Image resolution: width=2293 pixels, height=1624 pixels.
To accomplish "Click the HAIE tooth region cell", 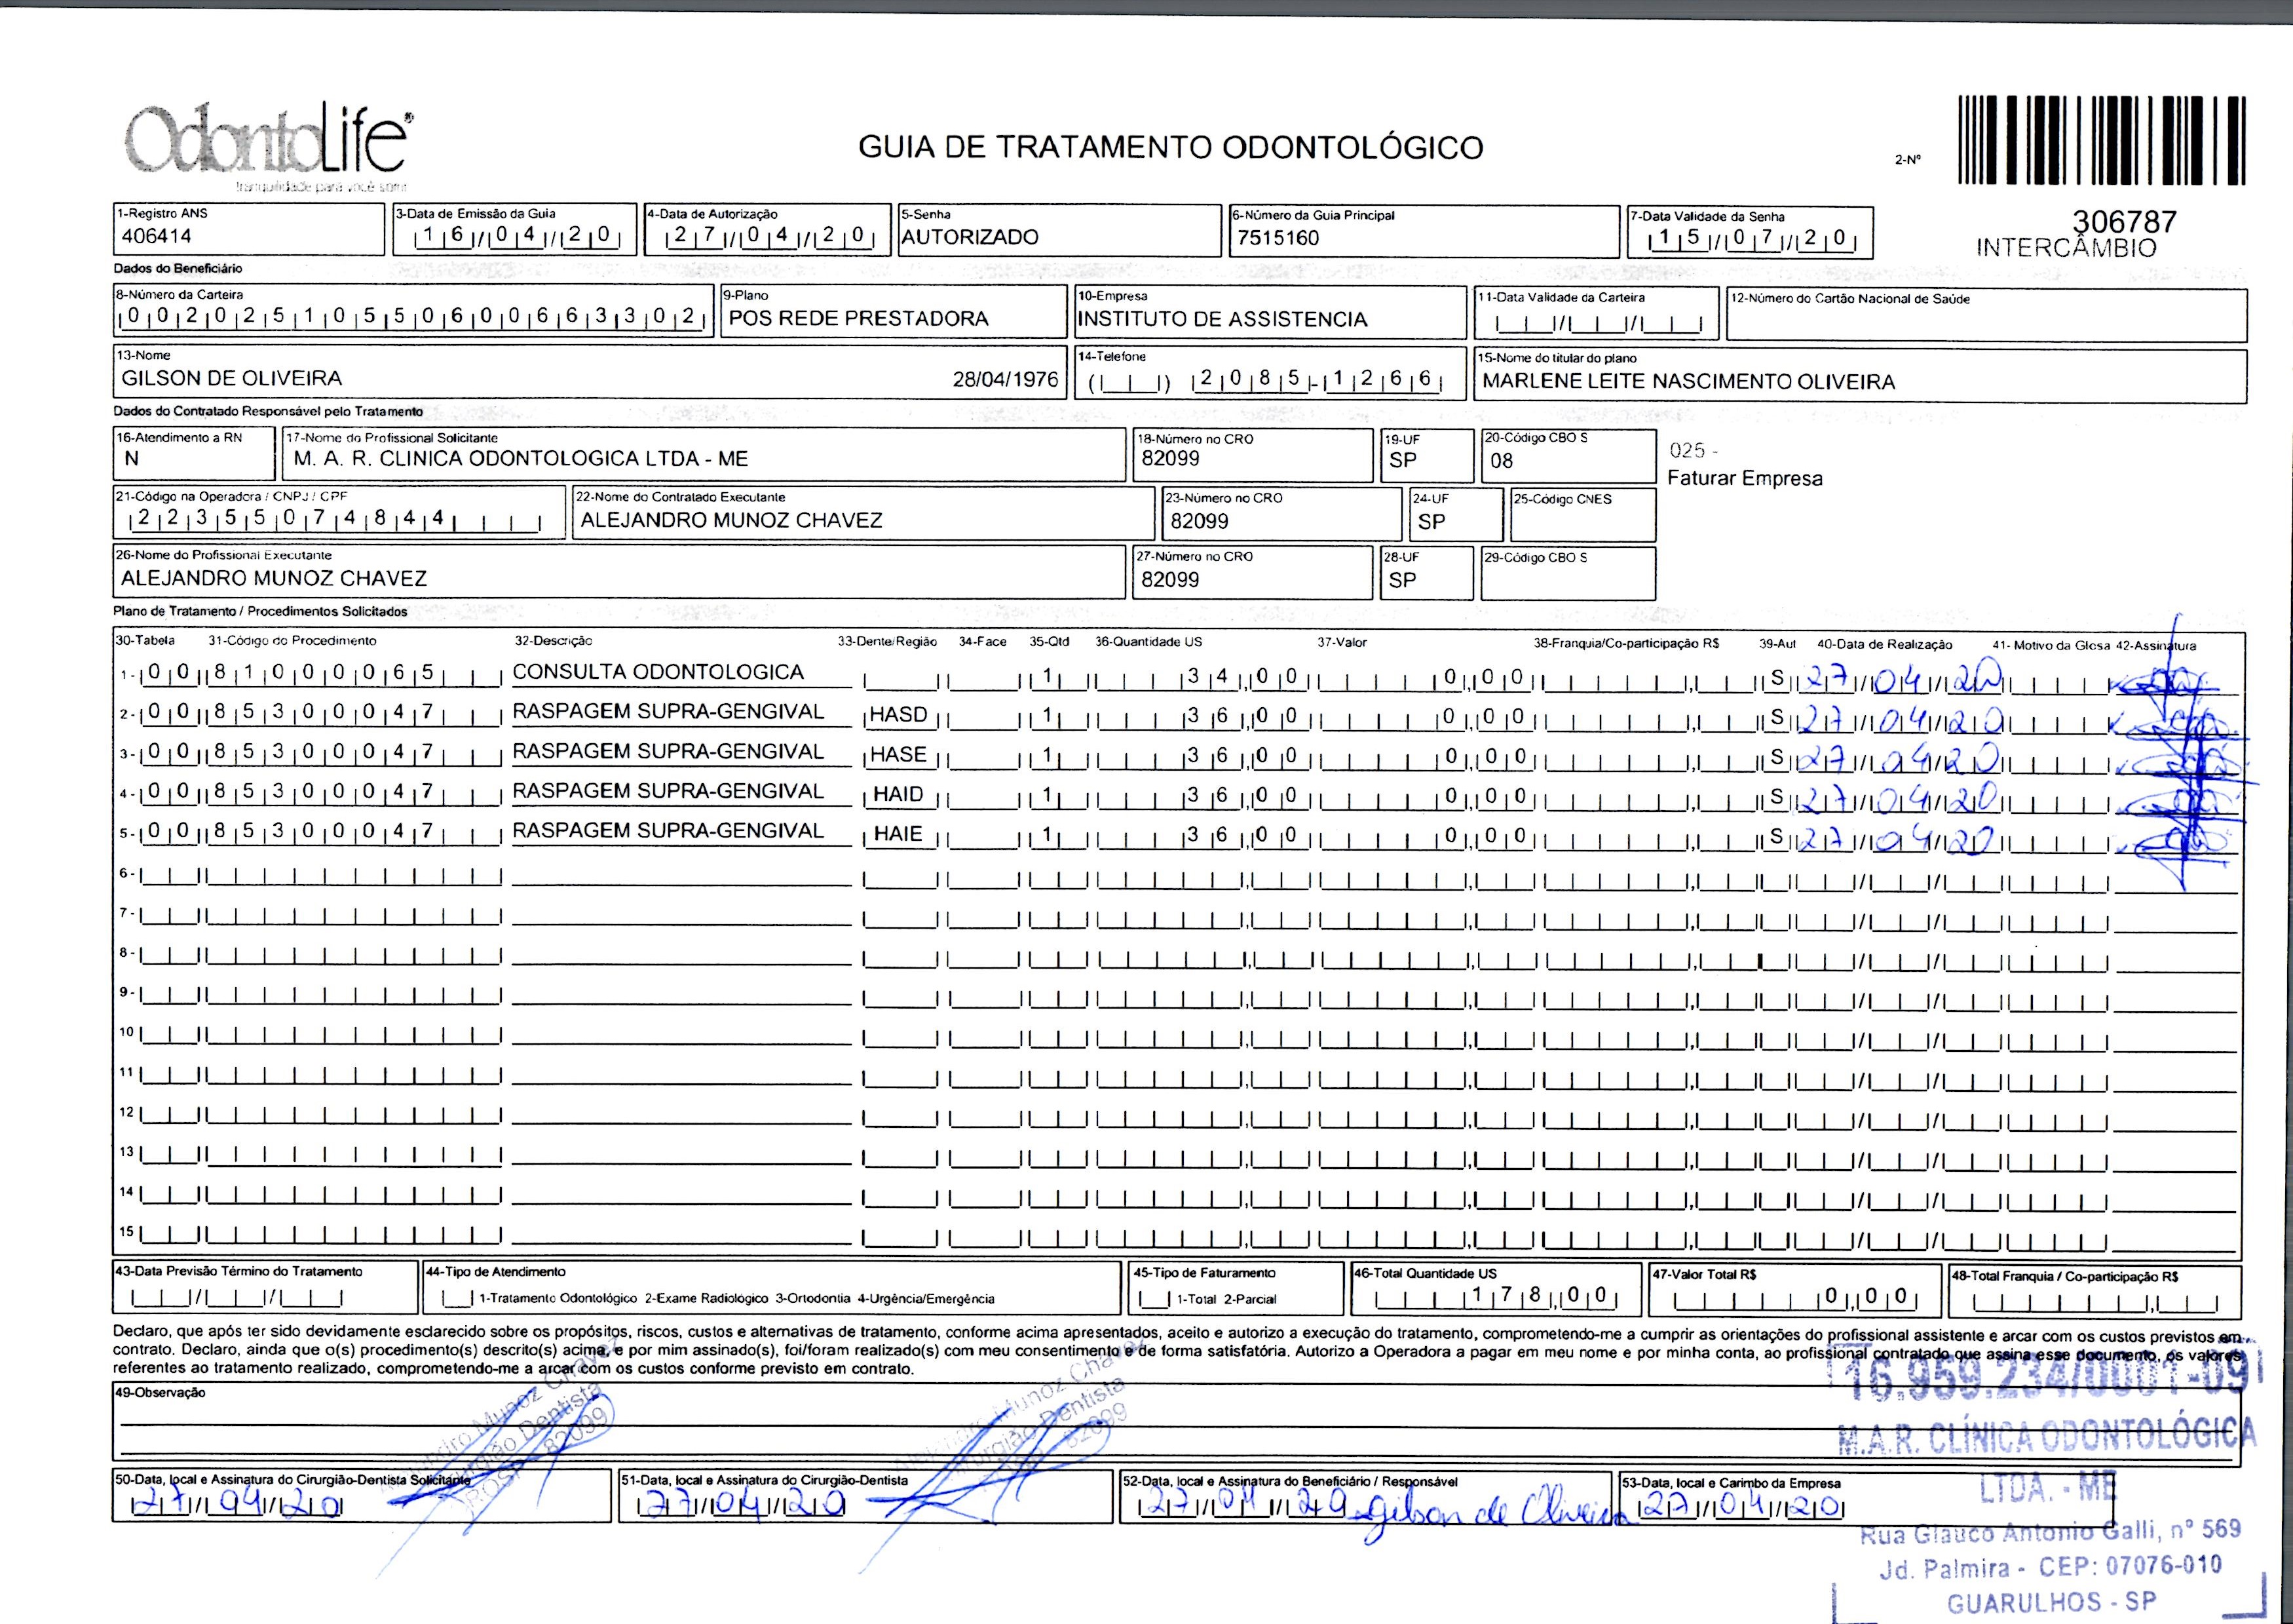I will [x=899, y=834].
